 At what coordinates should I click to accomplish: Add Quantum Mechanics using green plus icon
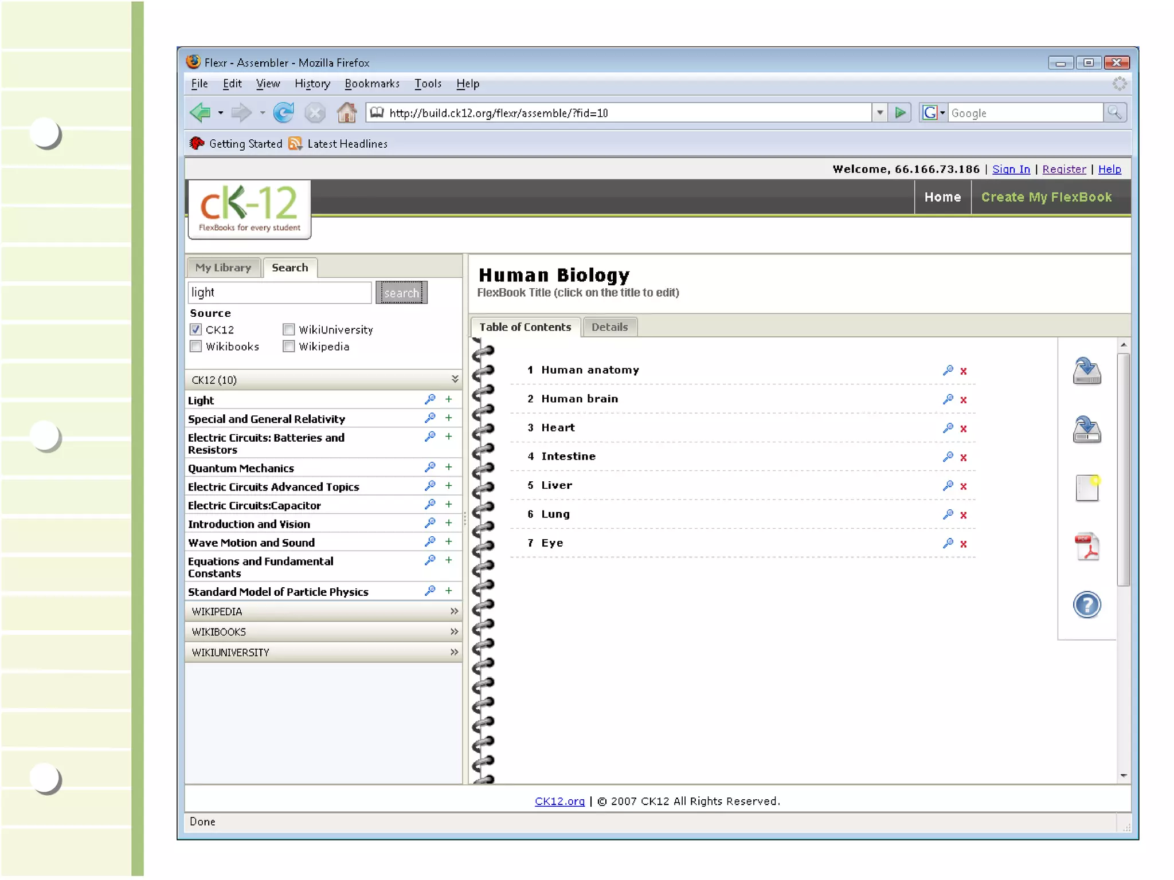[x=449, y=467]
